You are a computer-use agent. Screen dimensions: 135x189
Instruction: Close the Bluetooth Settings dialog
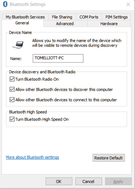pyautogui.click(x=128, y=4)
